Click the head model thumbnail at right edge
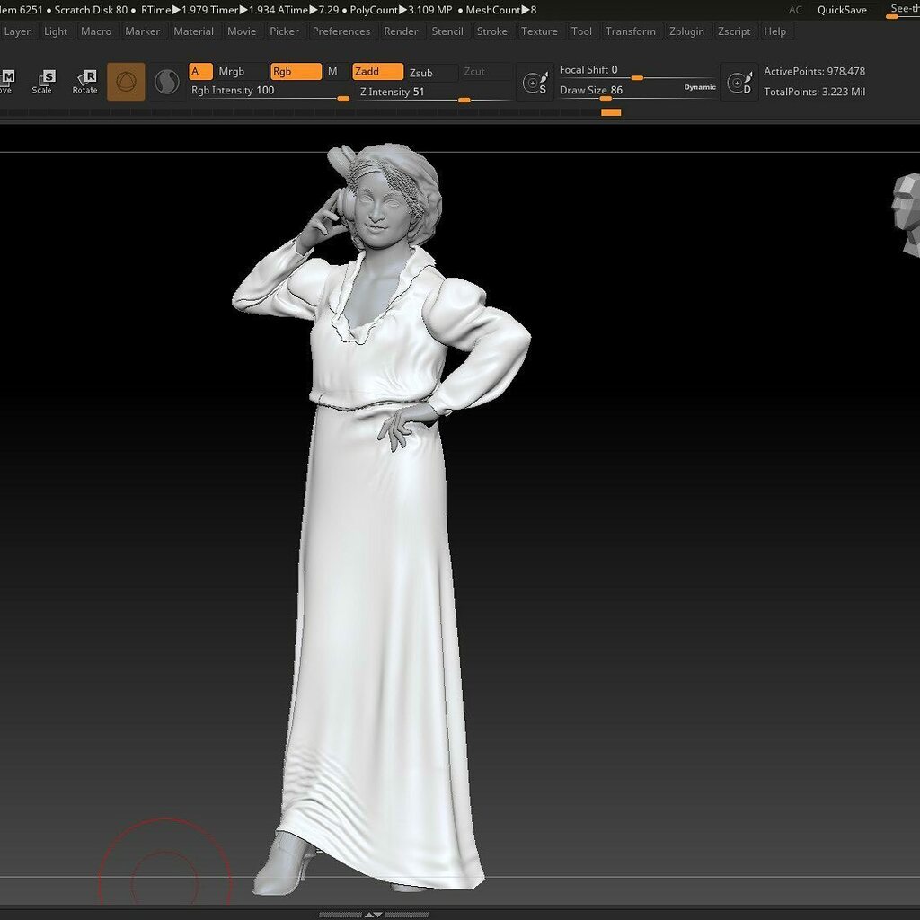Image resolution: width=920 pixels, height=920 pixels. coord(906,205)
